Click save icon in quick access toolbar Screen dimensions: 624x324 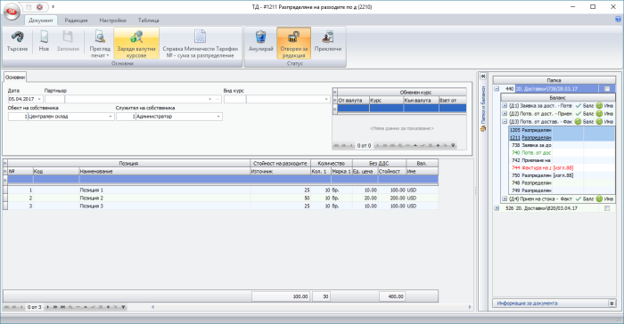coord(29,7)
